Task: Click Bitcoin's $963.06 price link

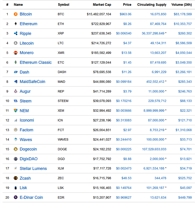Action: point(125,14)
